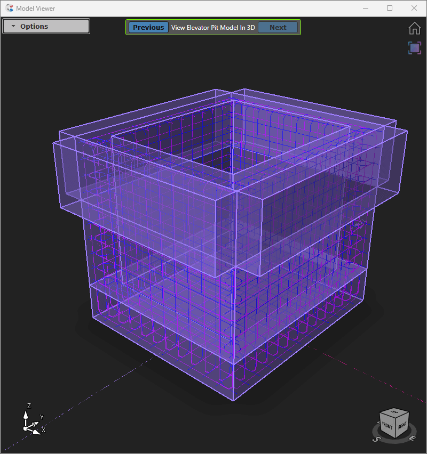Viewport: 427px width, 454px height.
Task: Click the X axis arrow on triad
Action: (37, 431)
